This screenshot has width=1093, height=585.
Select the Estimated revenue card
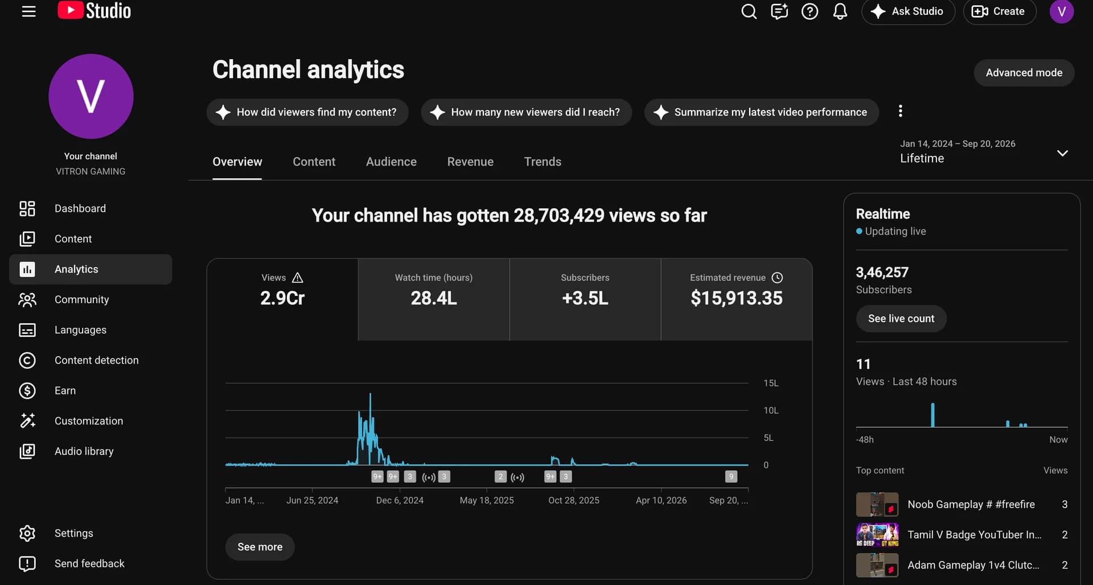click(737, 299)
